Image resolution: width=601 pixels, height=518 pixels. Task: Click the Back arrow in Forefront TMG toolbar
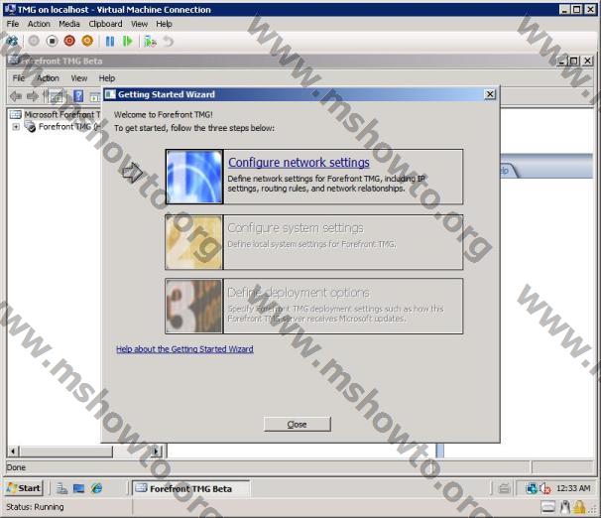[15, 96]
